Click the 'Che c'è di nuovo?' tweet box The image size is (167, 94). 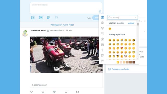tap(66, 8)
